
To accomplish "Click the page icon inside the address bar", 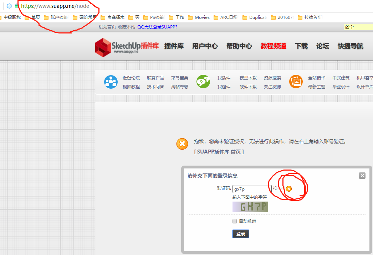I will tap(16, 6).
